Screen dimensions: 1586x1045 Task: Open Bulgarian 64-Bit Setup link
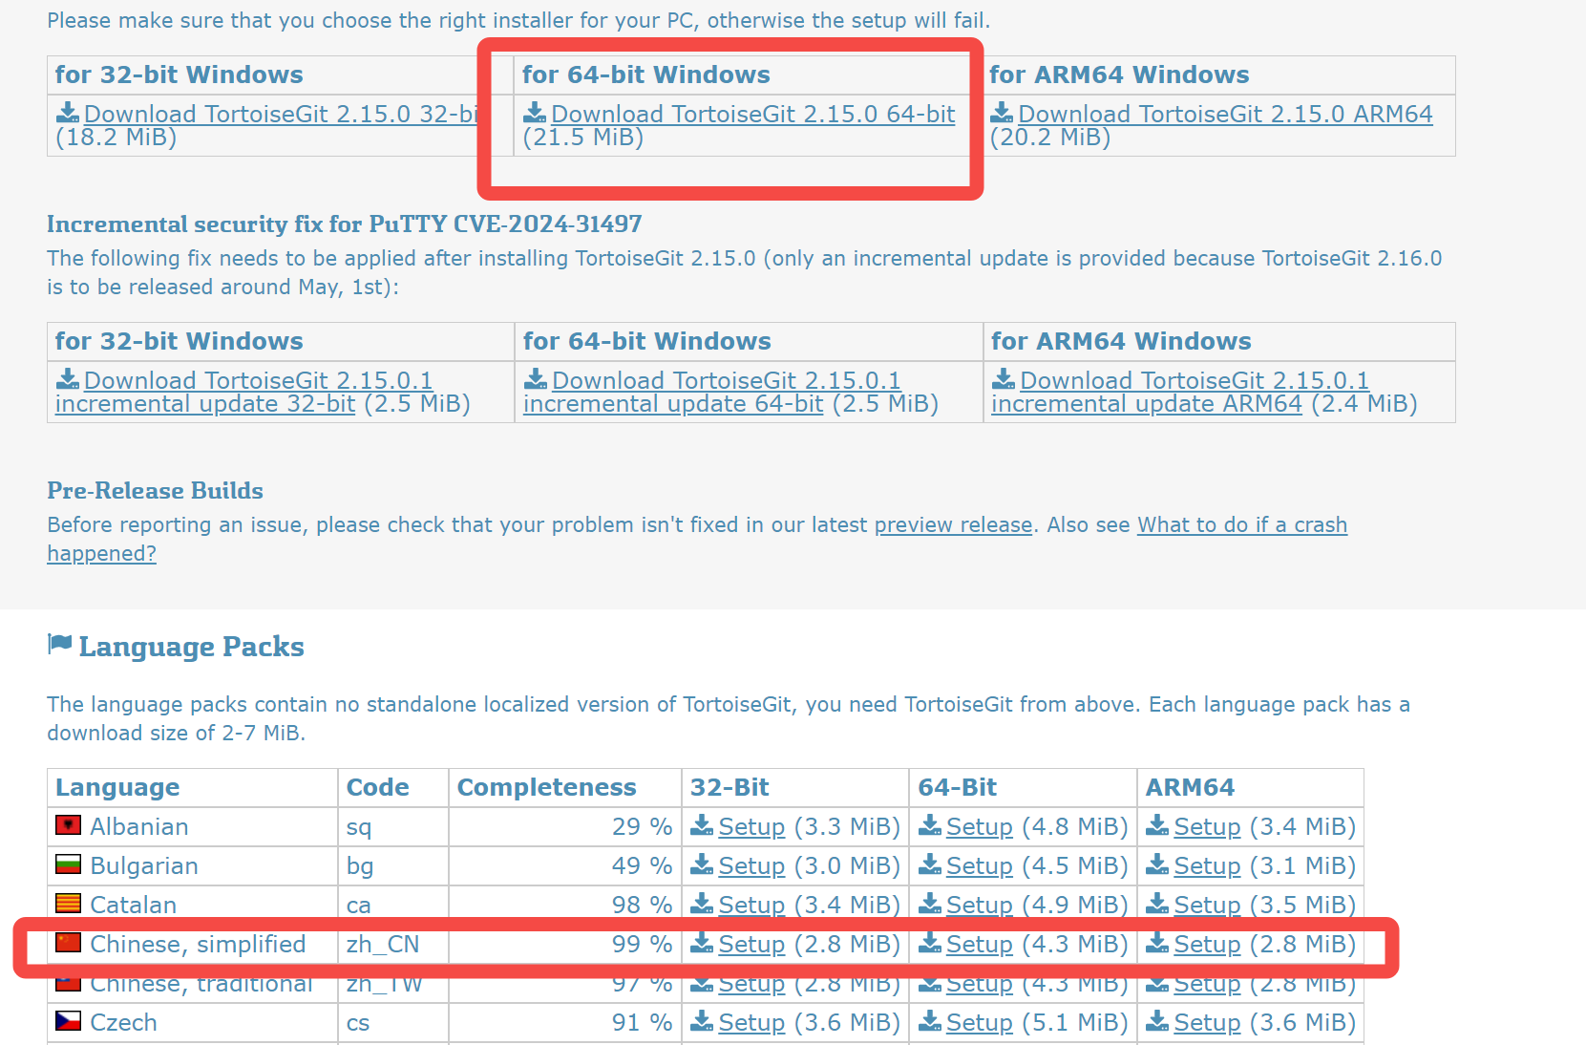979,865
